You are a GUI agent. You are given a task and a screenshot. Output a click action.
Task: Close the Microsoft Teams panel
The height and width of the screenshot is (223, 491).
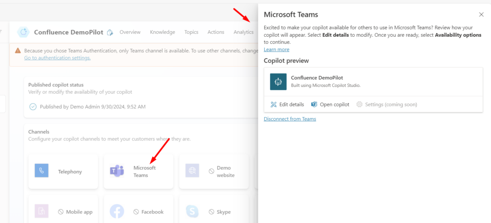(x=481, y=15)
